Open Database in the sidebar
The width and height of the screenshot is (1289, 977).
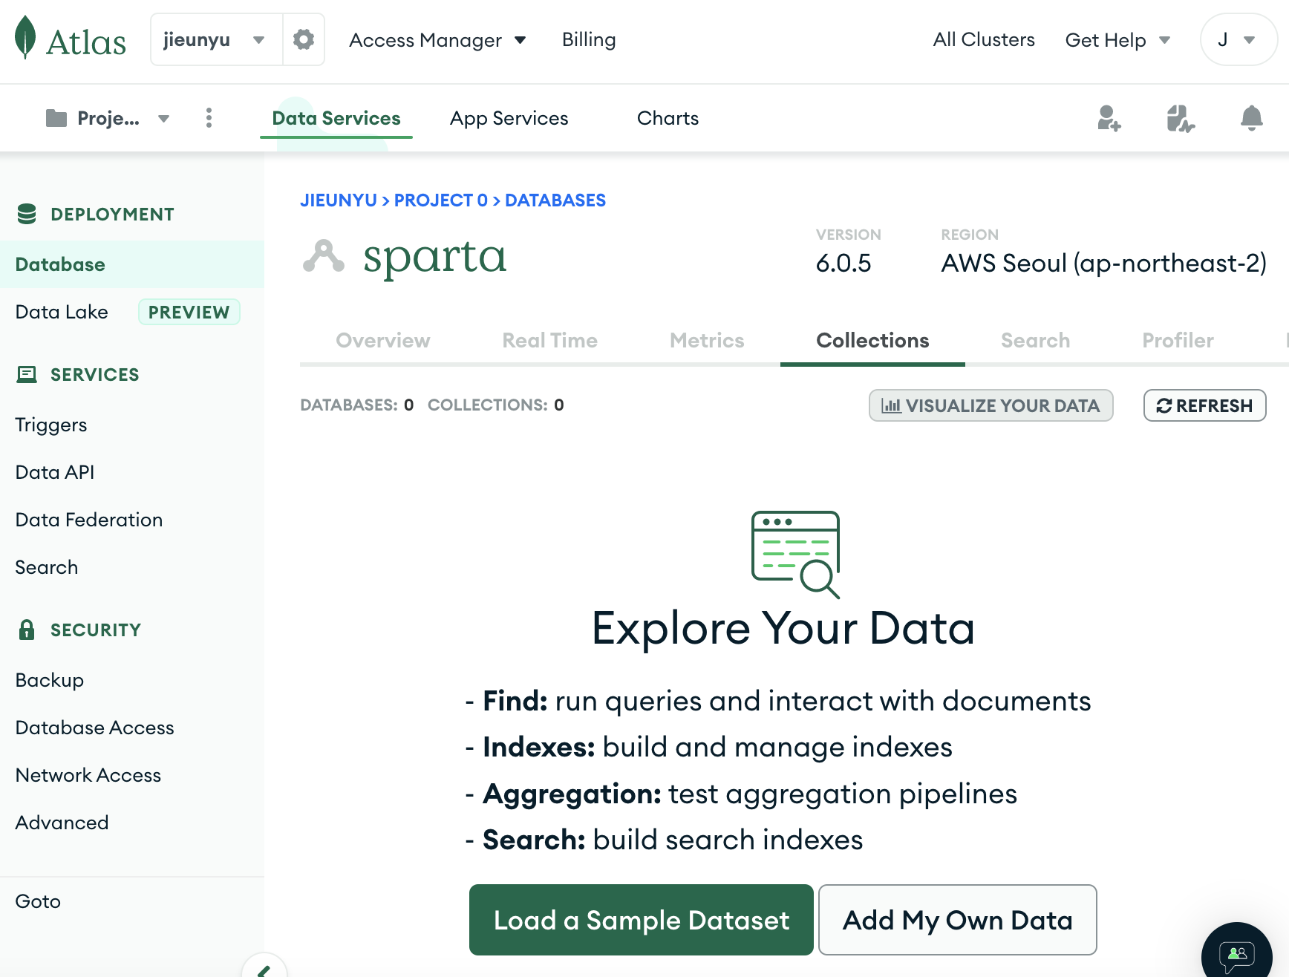click(x=132, y=264)
